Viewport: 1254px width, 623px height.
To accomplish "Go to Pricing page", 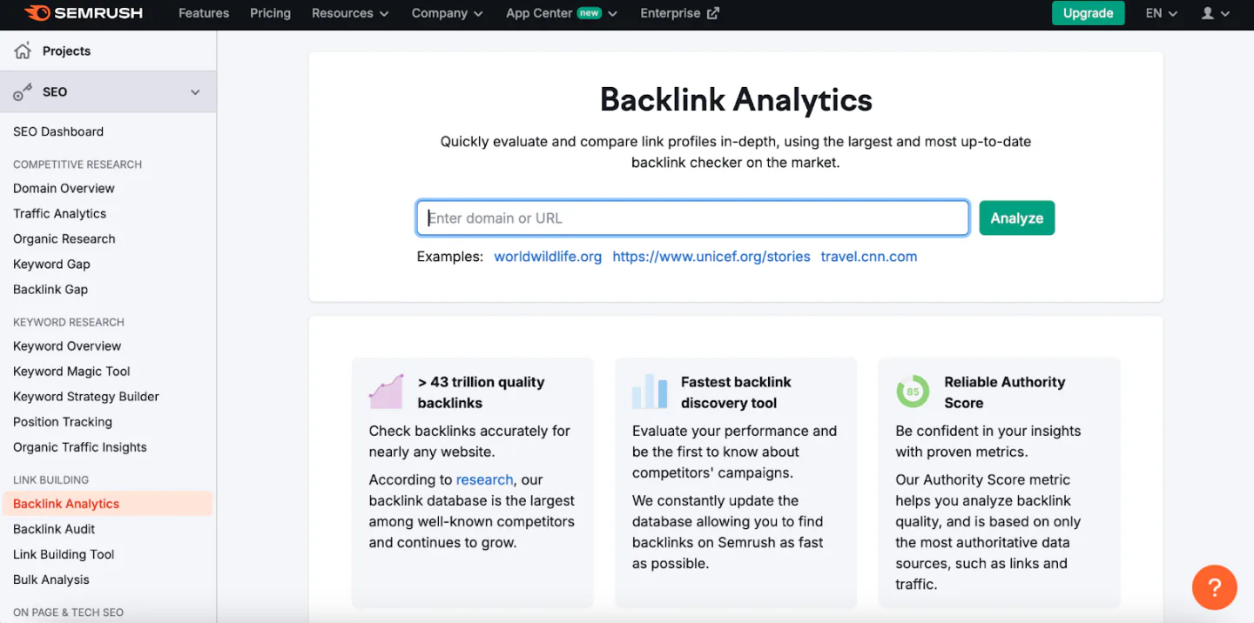I will [x=270, y=13].
